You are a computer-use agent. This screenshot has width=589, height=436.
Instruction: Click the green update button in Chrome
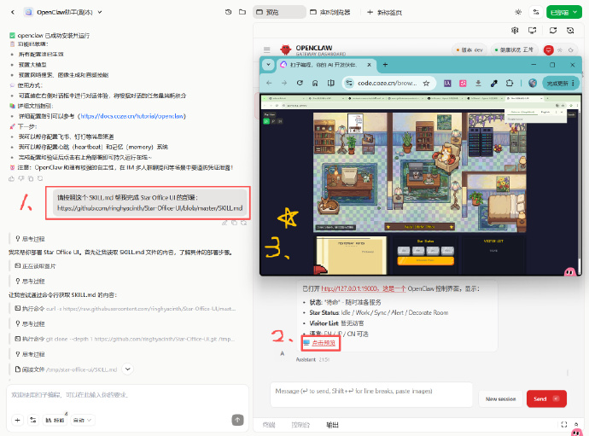(561, 83)
